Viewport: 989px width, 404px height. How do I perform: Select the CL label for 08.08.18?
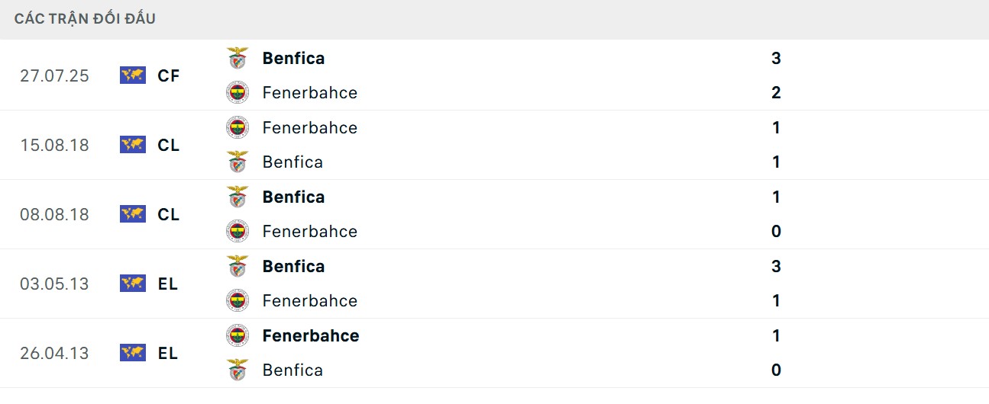[168, 214]
